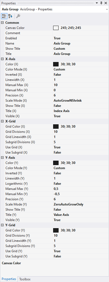Click the Manual Max (X) value field
The height and width of the screenshot is (282, 109).
[x=81, y=85]
